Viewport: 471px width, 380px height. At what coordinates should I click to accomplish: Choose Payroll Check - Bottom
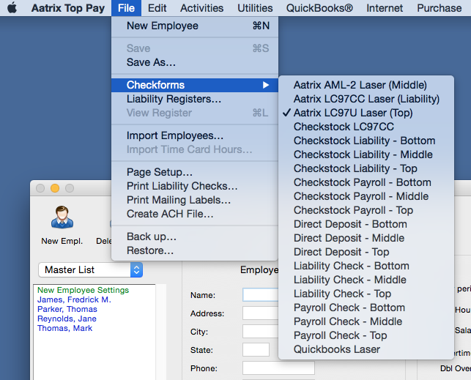pos(366,308)
